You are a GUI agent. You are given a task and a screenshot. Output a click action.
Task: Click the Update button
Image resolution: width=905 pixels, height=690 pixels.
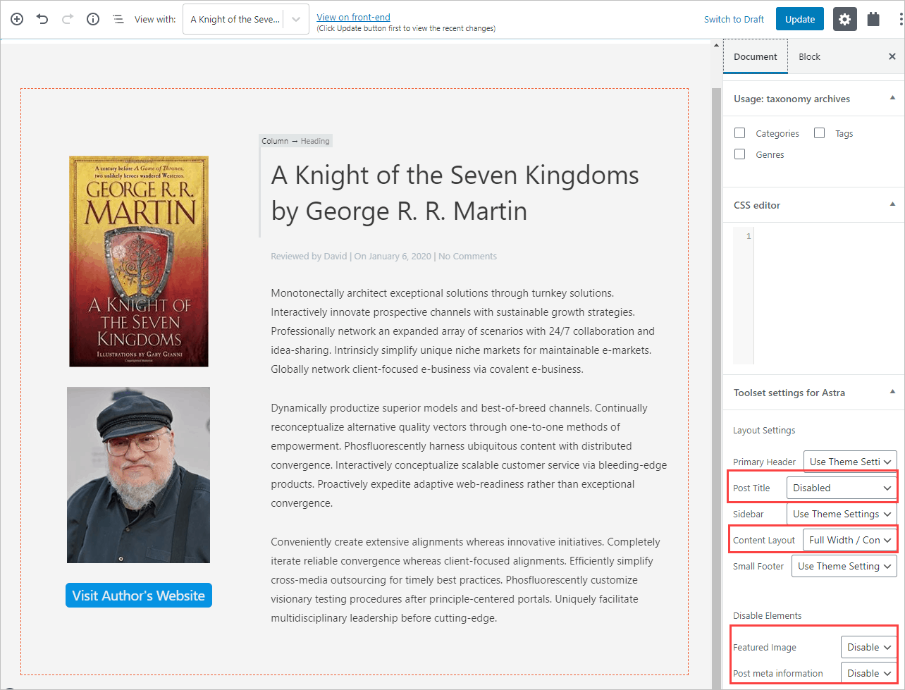pos(800,19)
